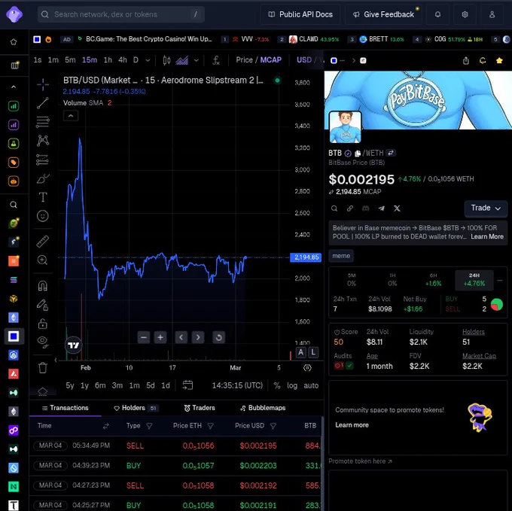Zoom in chart with plus button
The height and width of the screenshot is (511, 512).
click(160, 337)
